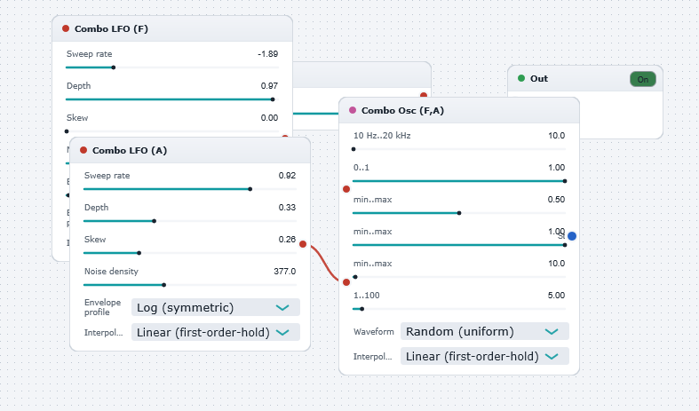Click the Skew value 0.26

point(287,240)
